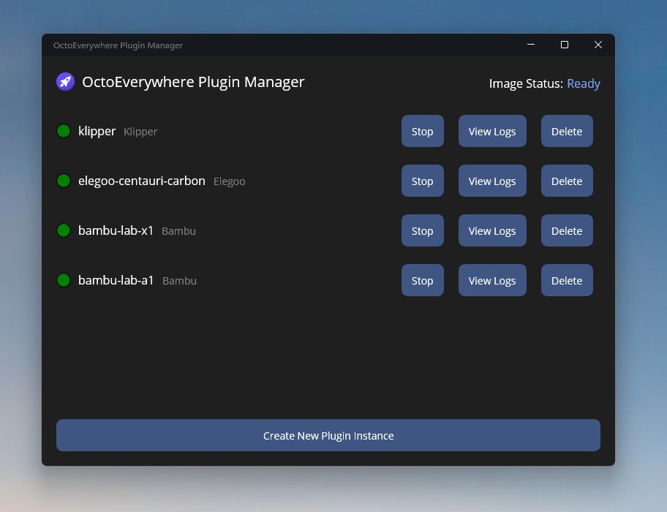Click the purple rocket logo icon
The height and width of the screenshot is (512, 667).
click(66, 82)
